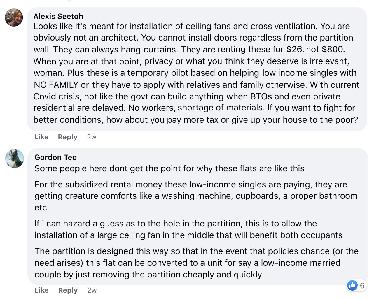374x299 pixels.
Task: Click the paragraph starting 'The partition is designed this way'
Action: tap(196, 263)
